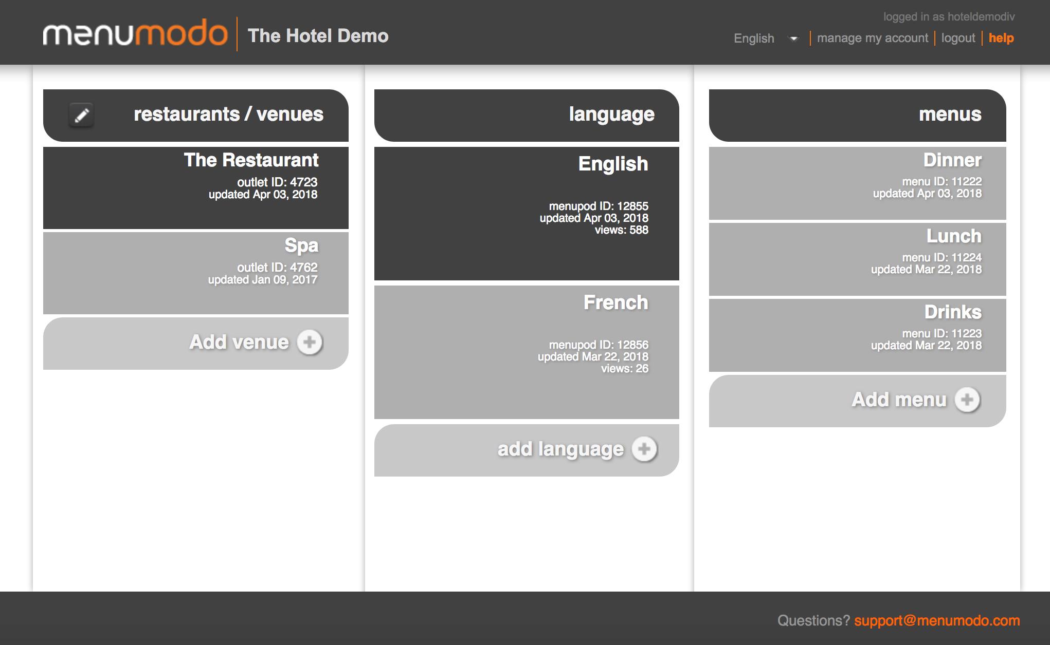Select The Restaurant venue card
Screen dimensions: 1050x645
point(196,188)
